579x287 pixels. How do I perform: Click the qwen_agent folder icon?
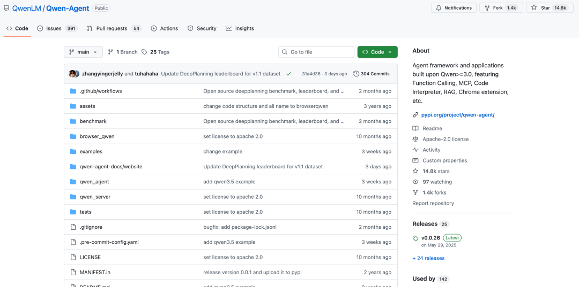click(x=73, y=181)
